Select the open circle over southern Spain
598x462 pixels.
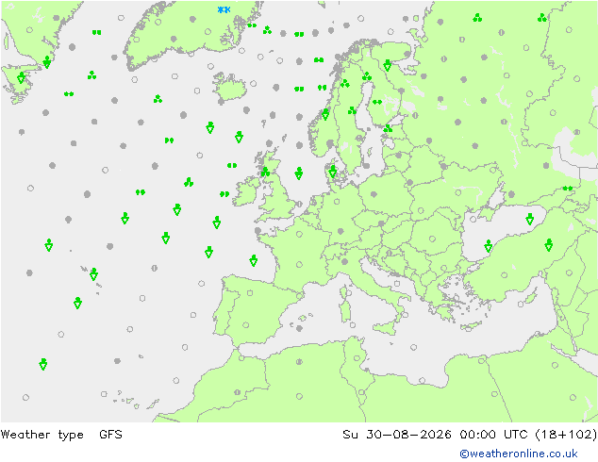(246, 325)
